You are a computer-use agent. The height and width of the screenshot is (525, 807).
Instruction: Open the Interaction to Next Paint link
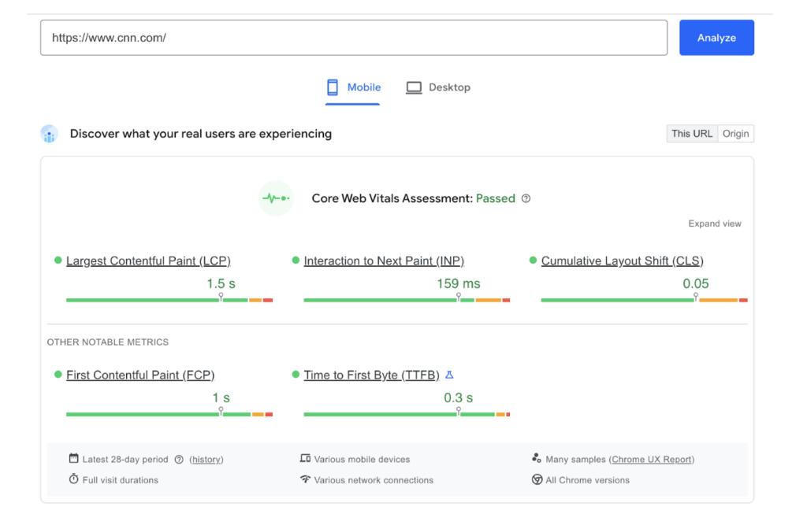(384, 261)
